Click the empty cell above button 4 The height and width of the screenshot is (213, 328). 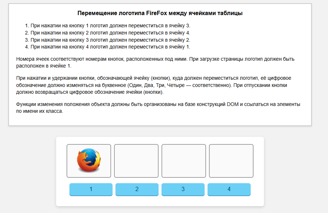point(231,161)
